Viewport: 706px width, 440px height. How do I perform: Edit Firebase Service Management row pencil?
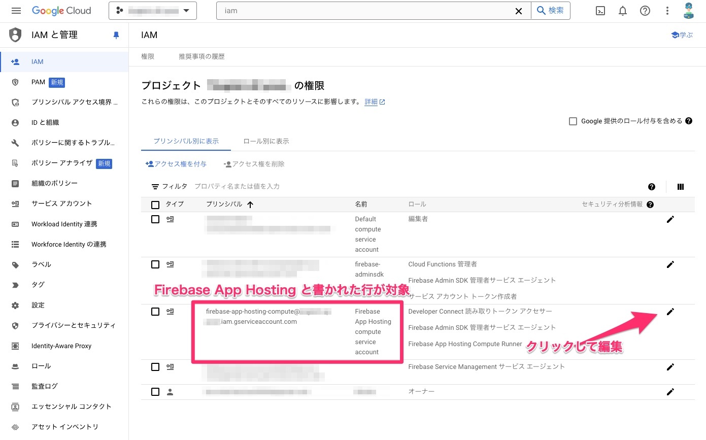coord(670,367)
